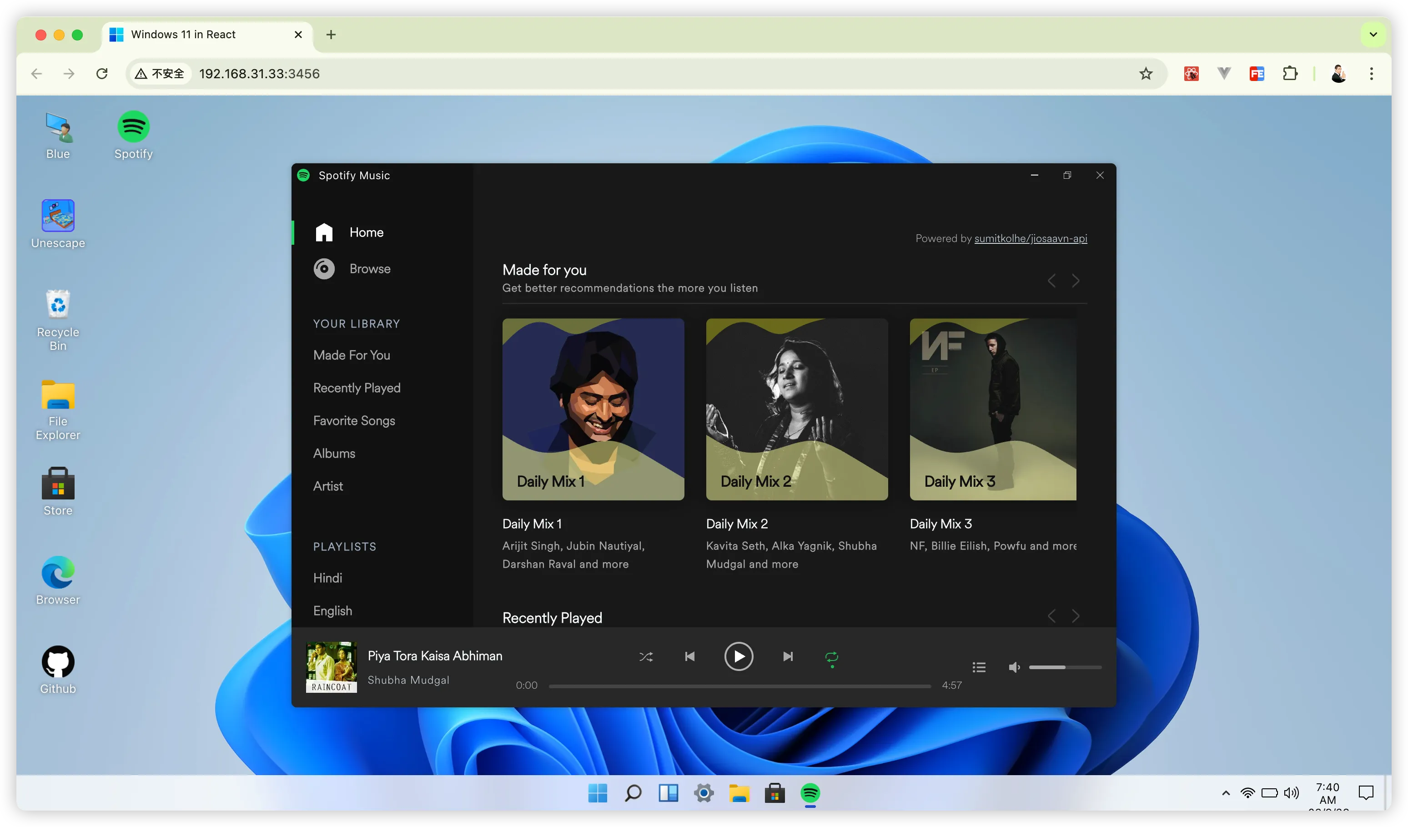Open Favorite Songs in library

[354, 421]
